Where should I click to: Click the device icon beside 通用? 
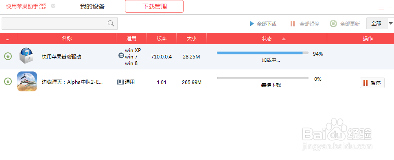(x=120, y=82)
